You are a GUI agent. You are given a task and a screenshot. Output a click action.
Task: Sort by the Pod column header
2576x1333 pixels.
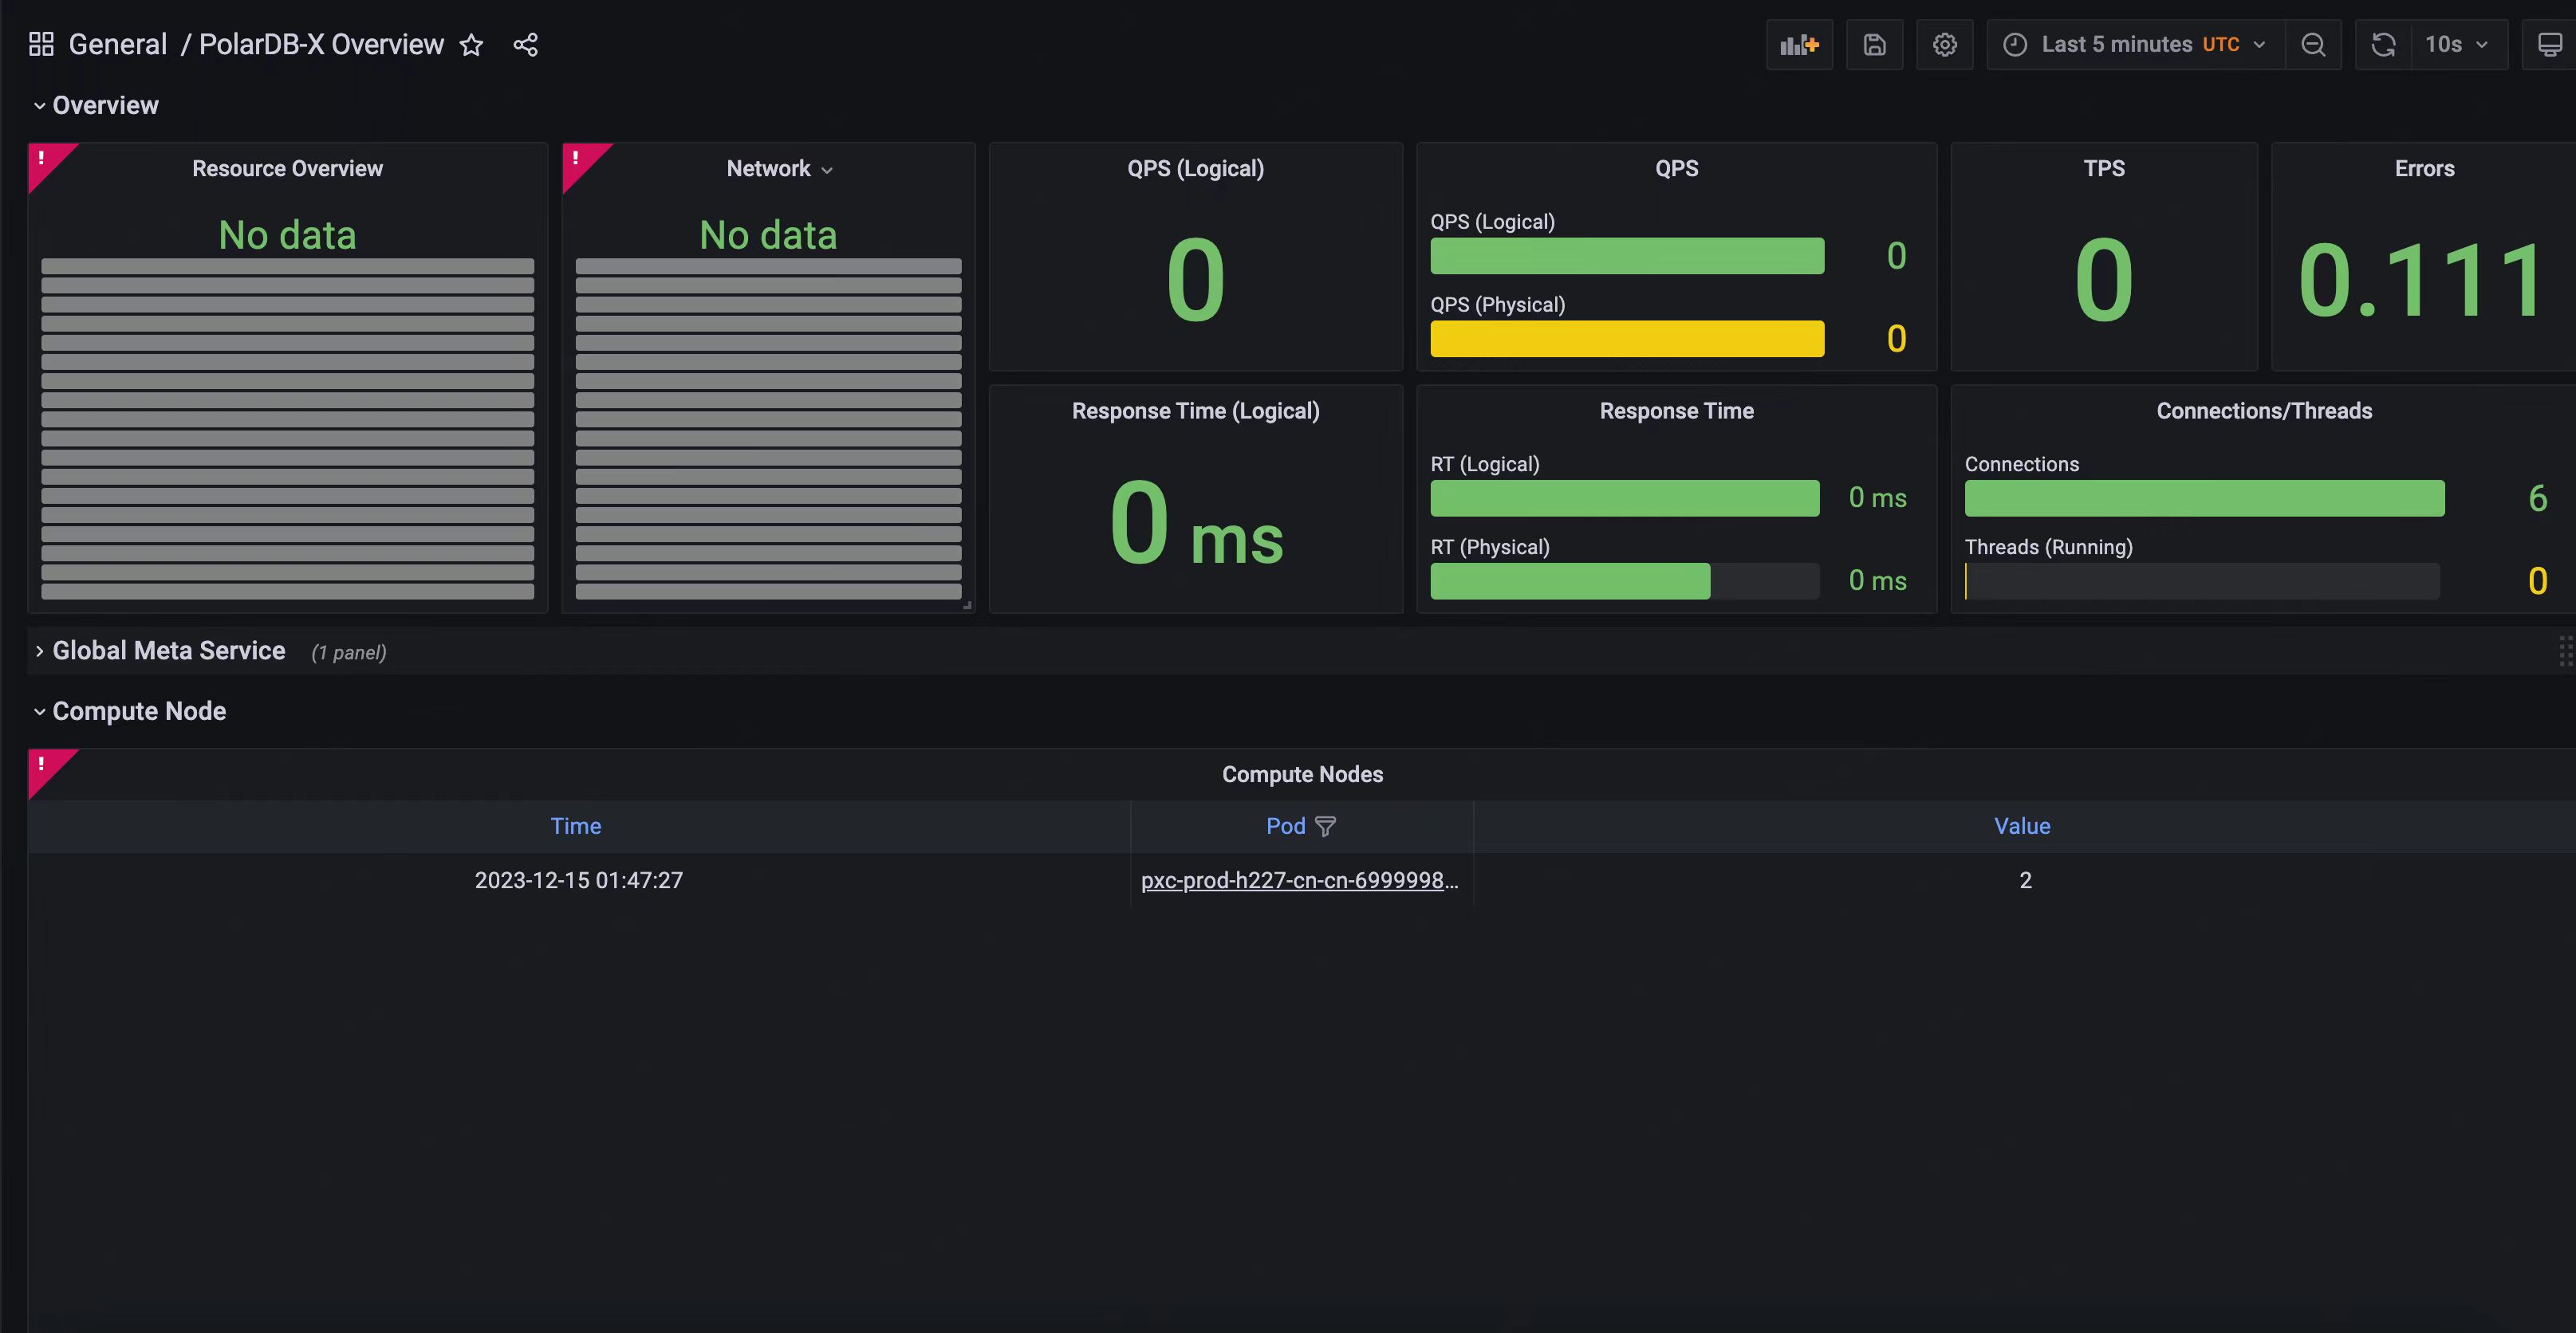1286,826
